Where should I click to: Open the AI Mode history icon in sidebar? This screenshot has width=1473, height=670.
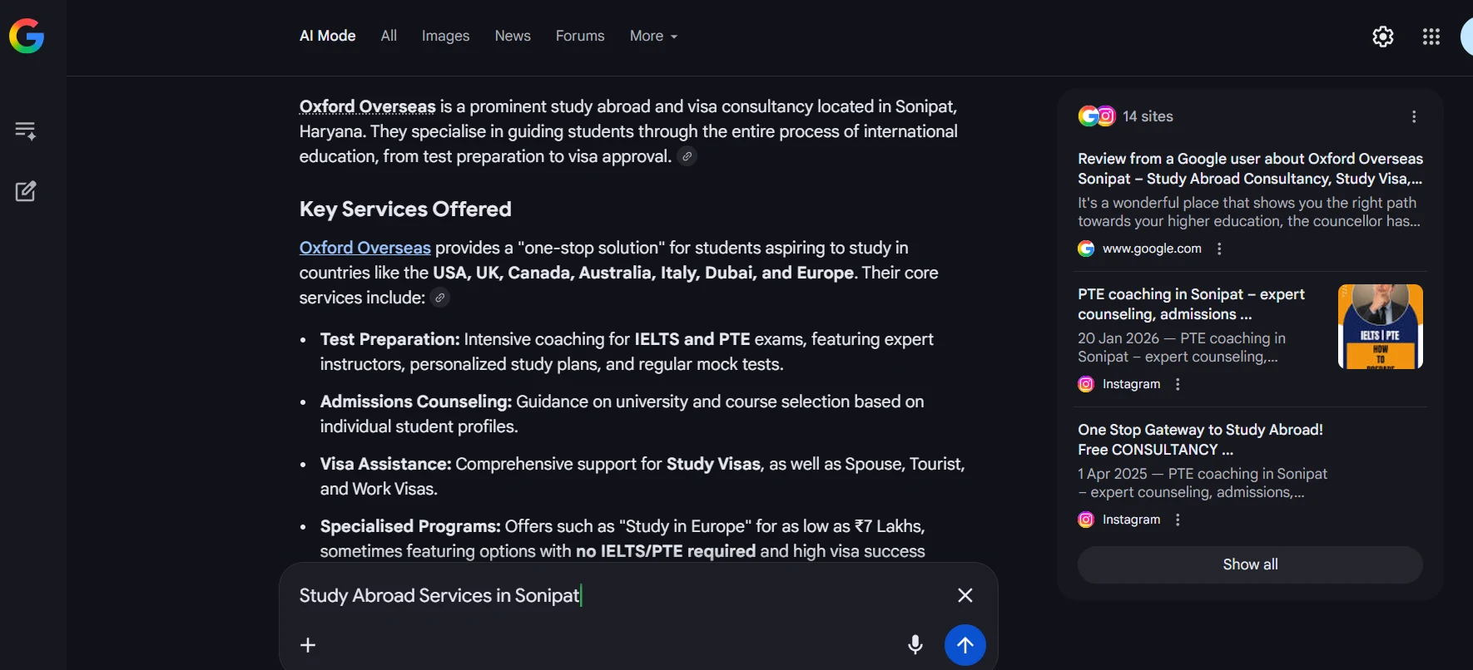click(x=26, y=131)
